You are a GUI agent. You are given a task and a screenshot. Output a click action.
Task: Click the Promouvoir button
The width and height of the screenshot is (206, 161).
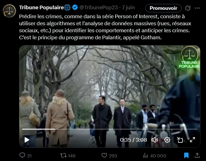point(163,8)
